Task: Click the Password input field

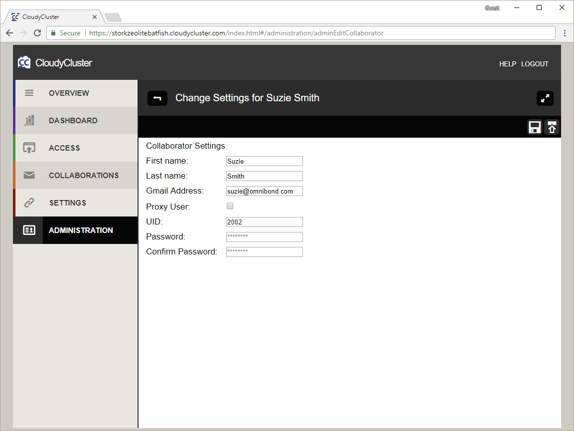Action: tap(264, 237)
